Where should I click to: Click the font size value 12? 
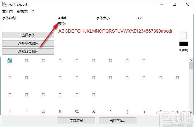[x=139, y=18]
